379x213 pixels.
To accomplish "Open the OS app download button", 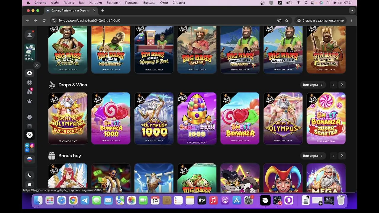I will (30, 135).
